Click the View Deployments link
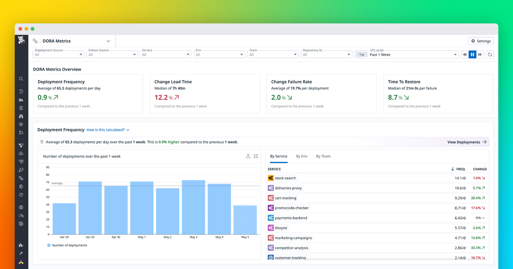The height and width of the screenshot is (269, 513). coord(467,142)
